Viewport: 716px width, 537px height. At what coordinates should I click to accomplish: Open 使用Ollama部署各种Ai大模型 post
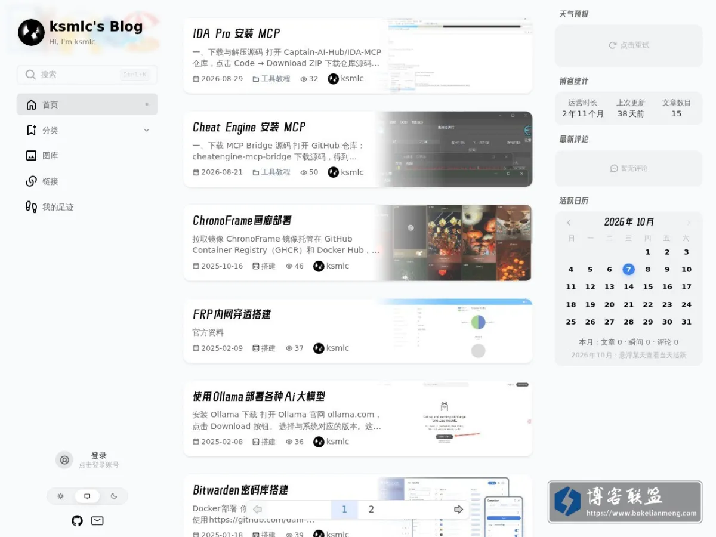tap(258, 397)
